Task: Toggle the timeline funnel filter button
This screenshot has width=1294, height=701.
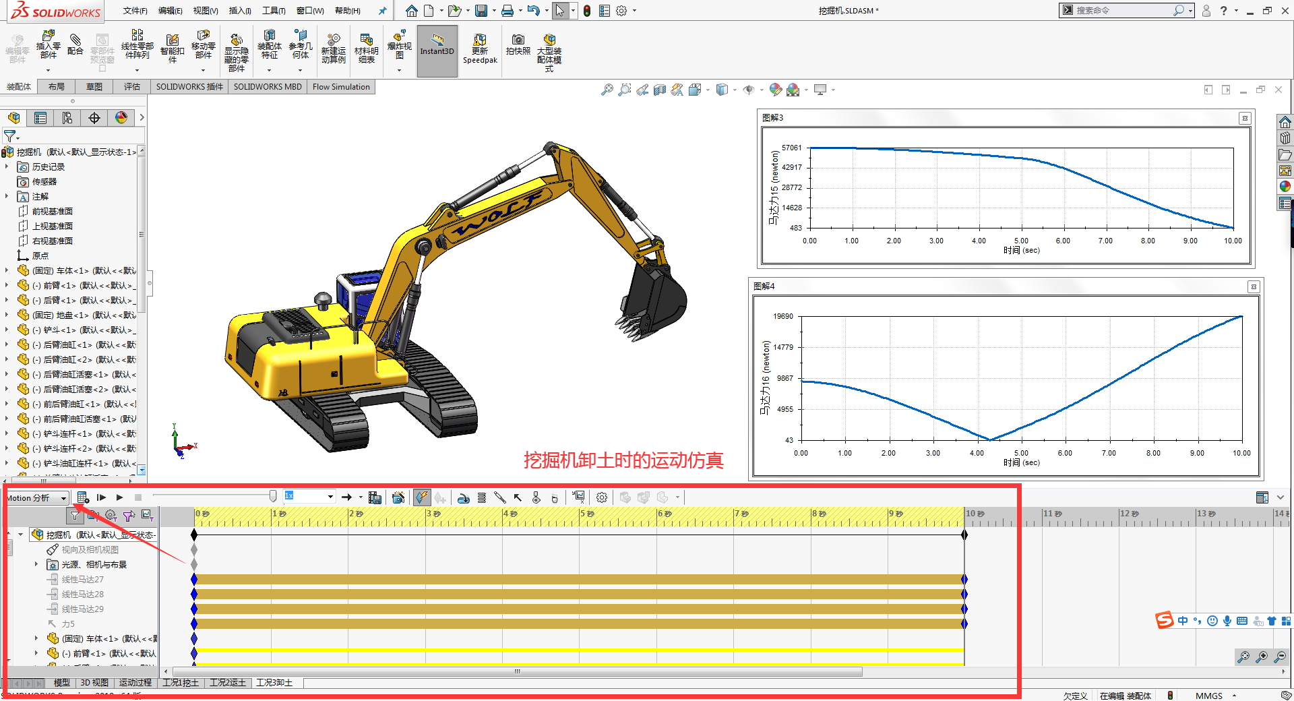Action: point(75,516)
